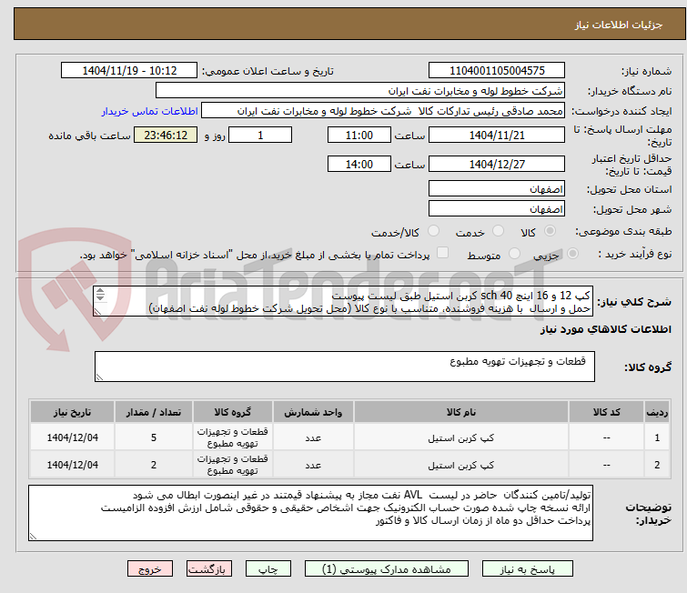Click the delivery province 'اصفهان' field
This screenshot has width=687, height=593.
coord(497,189)
